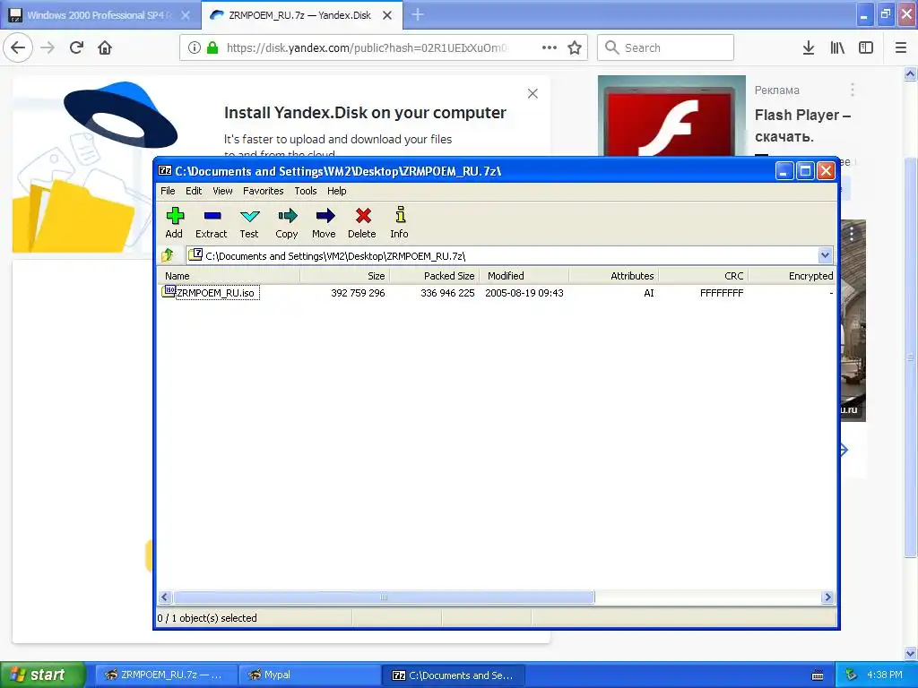
Task: Click browser Forward button
Action: pyautogui.click(x=48, y=47)
